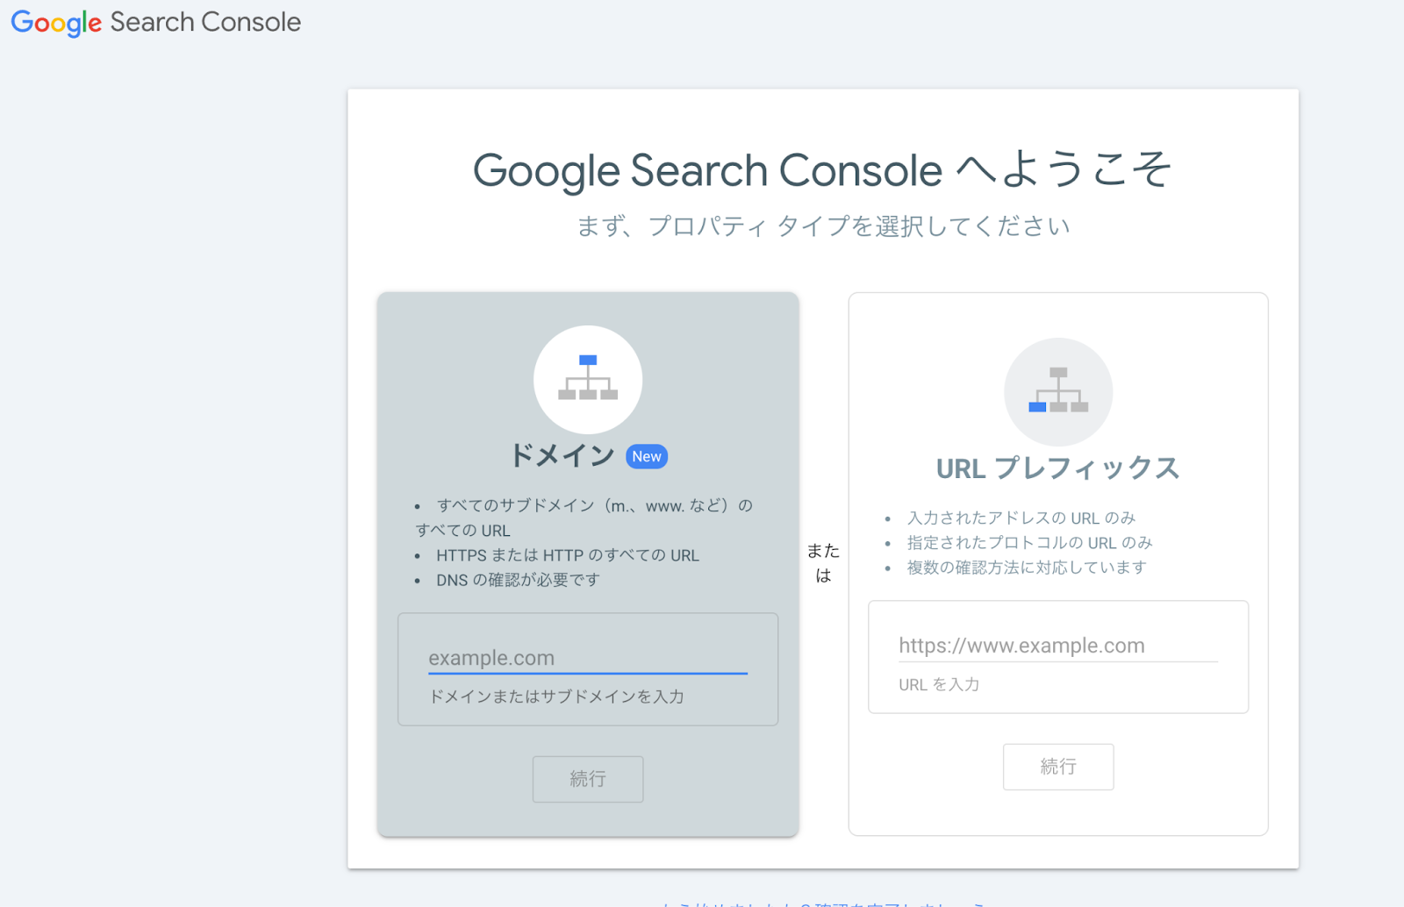1404x907 pixels.
Task: Click the URL プレフィックス card heading
Action: (x=1058, y=468)
